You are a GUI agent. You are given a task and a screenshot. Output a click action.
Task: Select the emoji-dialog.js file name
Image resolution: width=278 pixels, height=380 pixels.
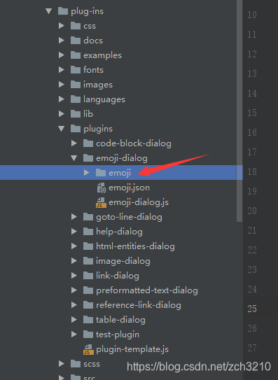[139, 202]
